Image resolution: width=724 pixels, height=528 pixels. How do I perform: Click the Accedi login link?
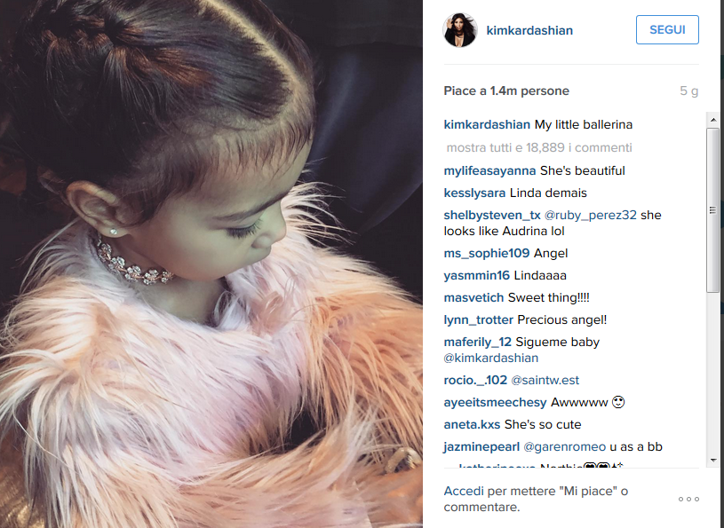[464, 491]
